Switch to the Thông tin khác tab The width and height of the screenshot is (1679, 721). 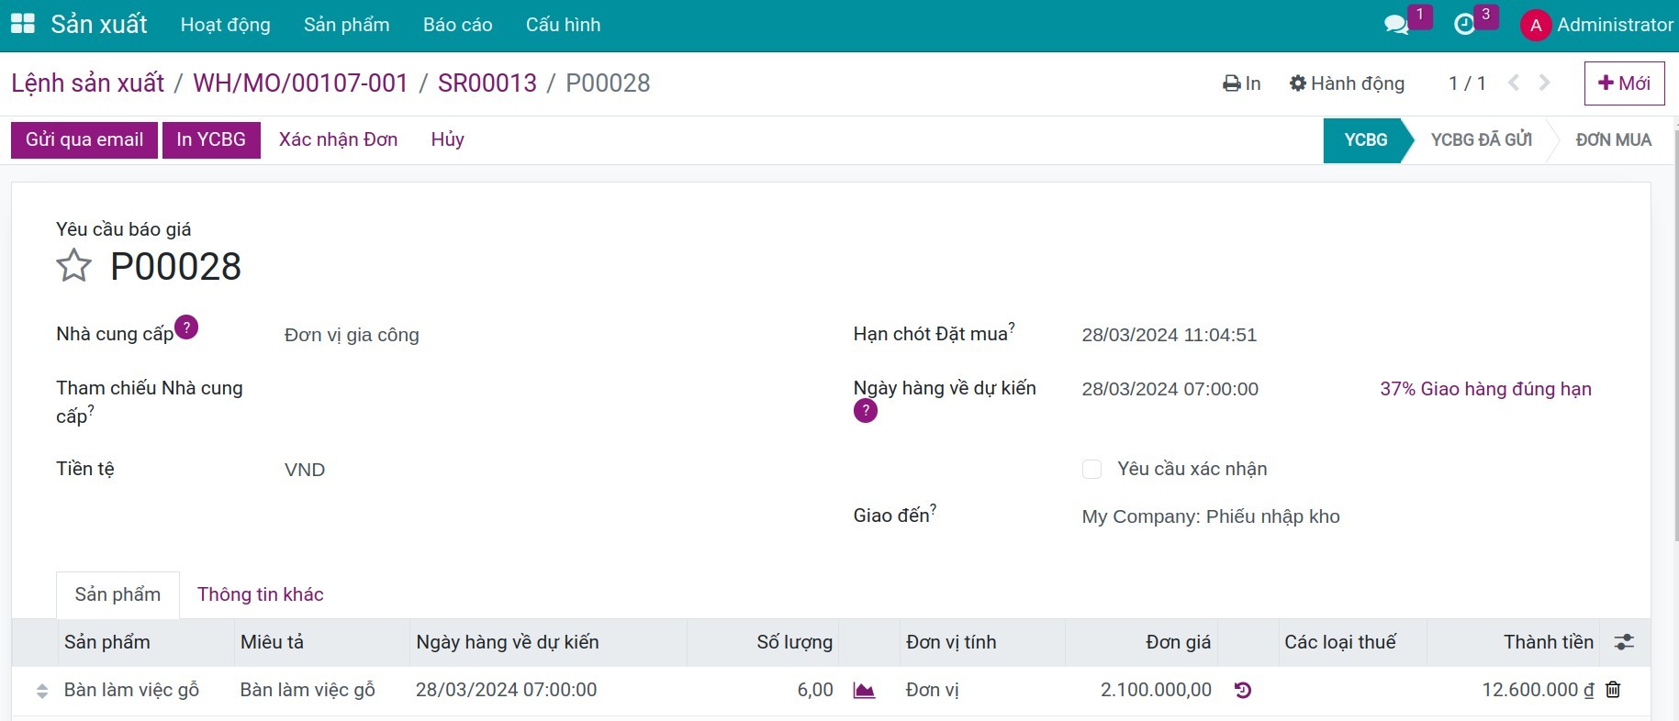point(261,594)
